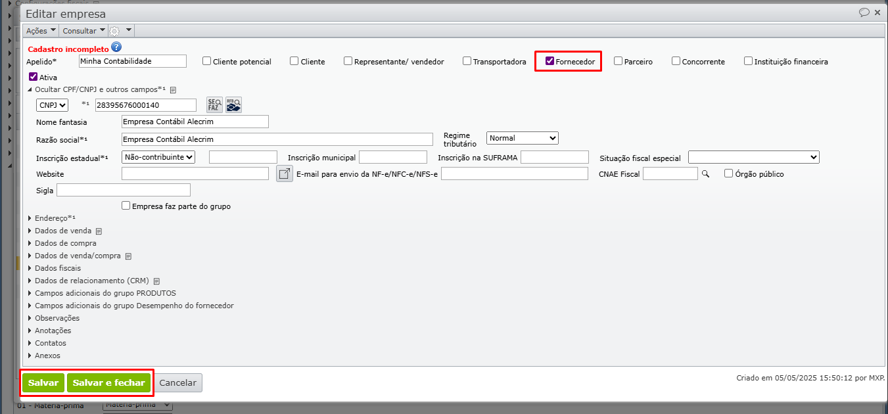
Task: Click the NF-e e-mail input field
Action: pyautogui.click(x=515, y=173)
